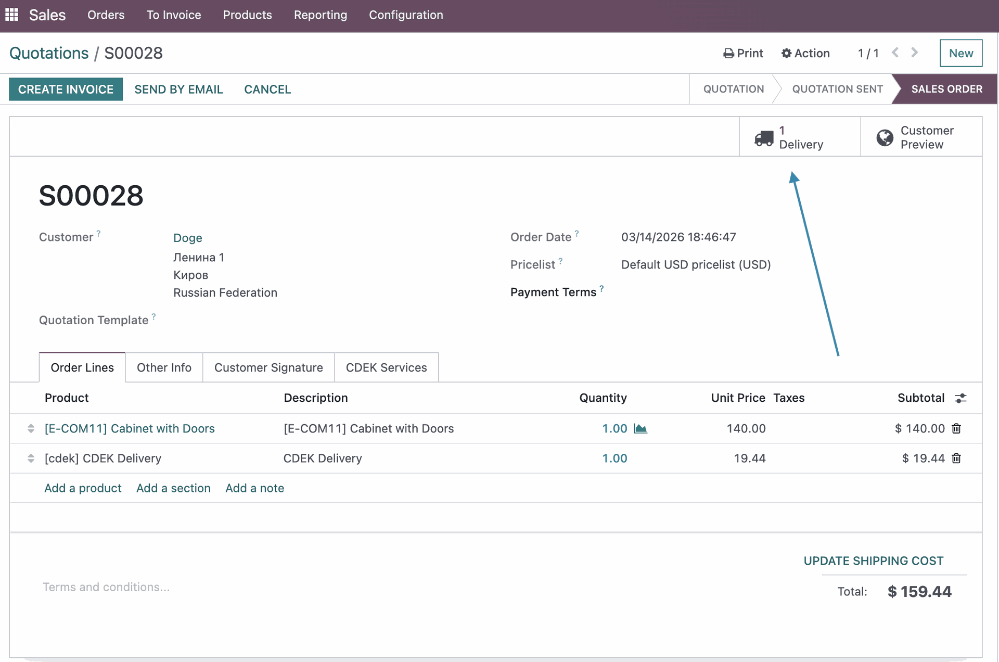Open the Action gear dropdown
999x662 pixels.
(805, 53)
